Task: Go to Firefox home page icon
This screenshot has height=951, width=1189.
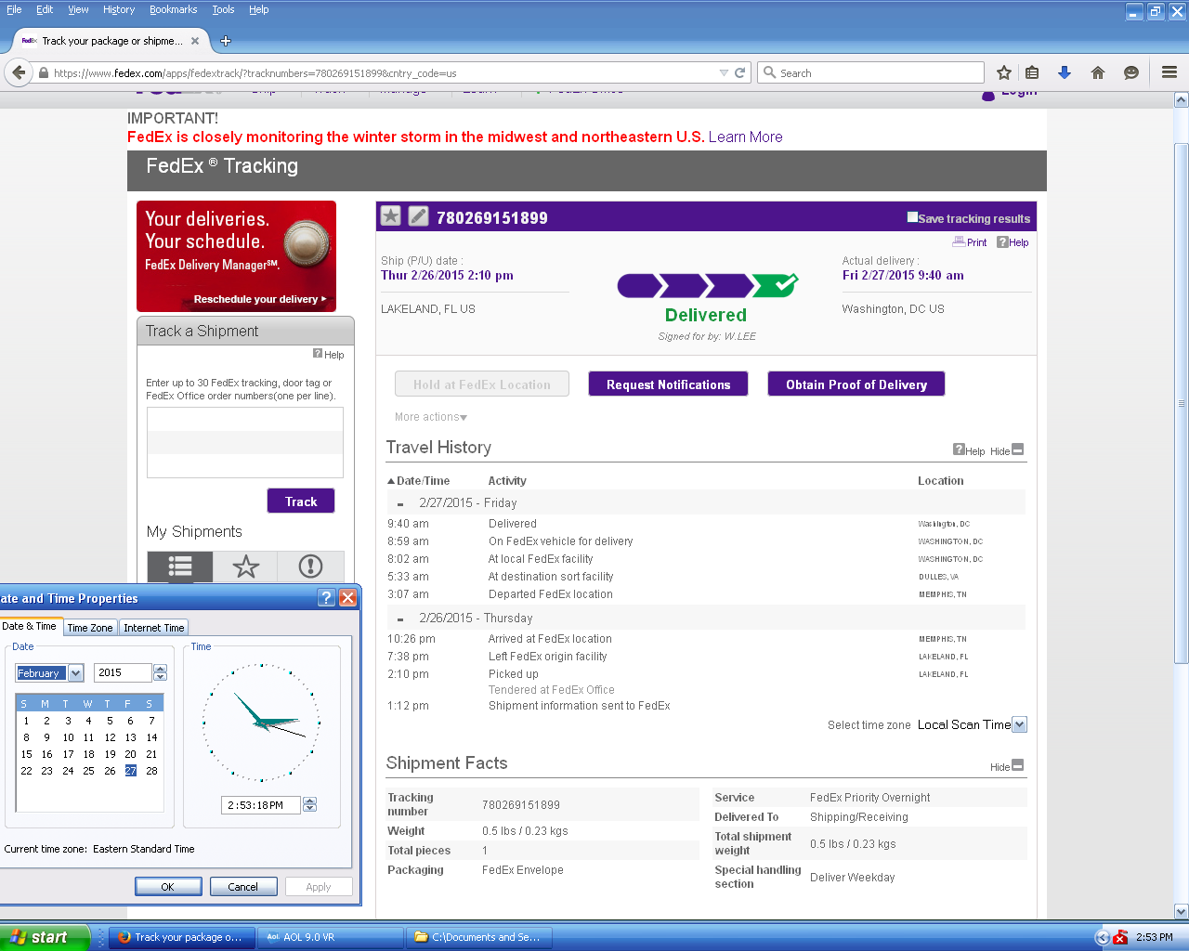Action: [1098, 72]
